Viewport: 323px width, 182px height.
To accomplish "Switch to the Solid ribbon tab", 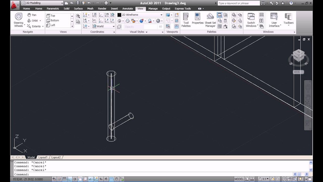I will click(x=66, y=9).
